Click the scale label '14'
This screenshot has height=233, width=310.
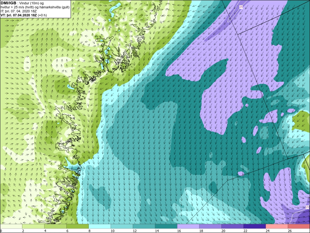point(157,231)
